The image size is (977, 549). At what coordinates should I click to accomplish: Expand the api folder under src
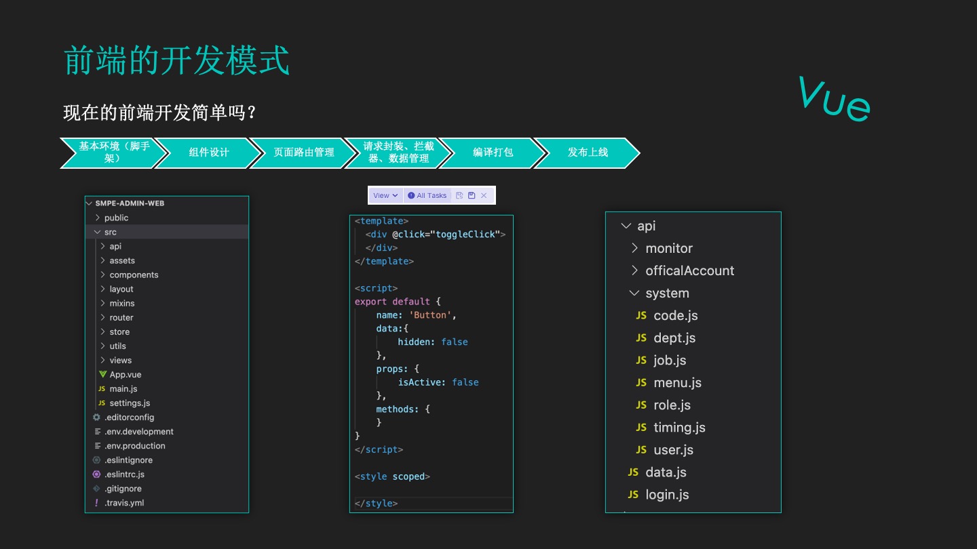pyautogui.click(x=103, y=246)
